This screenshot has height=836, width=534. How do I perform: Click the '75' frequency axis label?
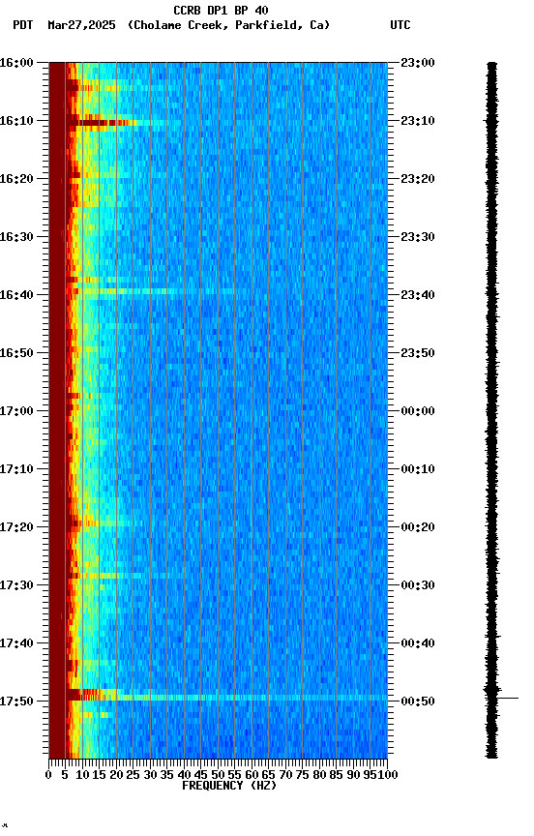tap(302, 775)
